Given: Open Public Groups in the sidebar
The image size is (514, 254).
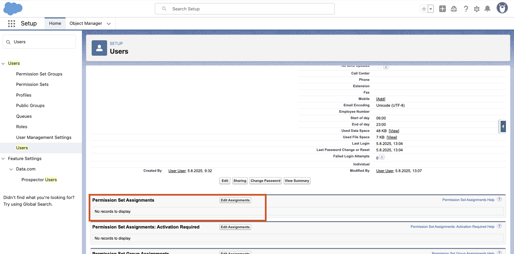Looking at the screenshot, I should pyautogui.click(x=30, y=106).
